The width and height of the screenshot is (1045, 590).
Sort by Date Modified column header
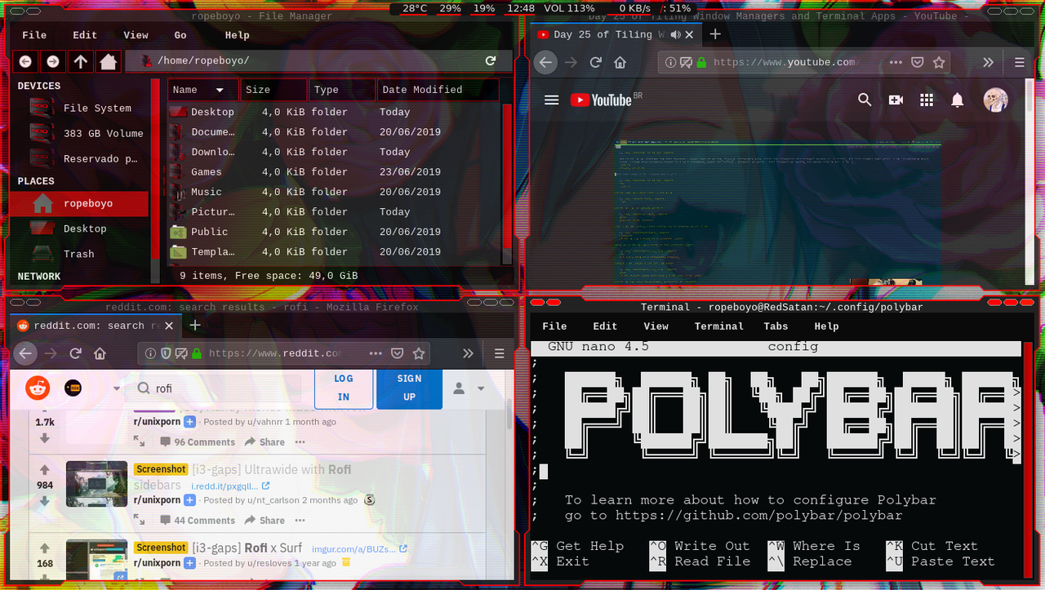(438, 90)
